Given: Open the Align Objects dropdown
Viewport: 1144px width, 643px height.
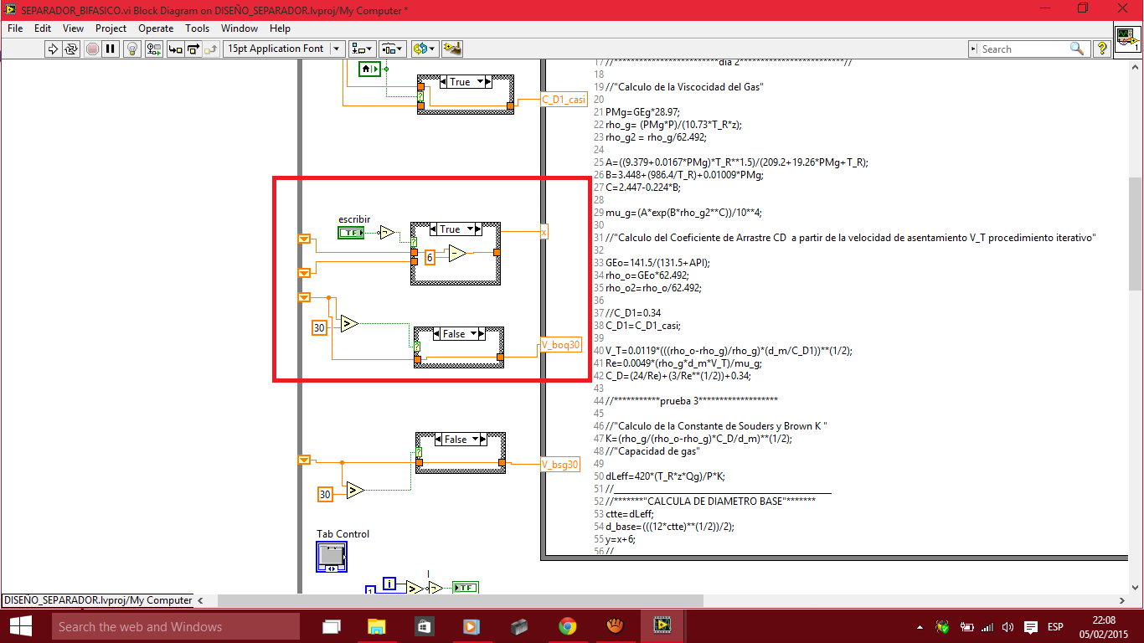Looking at the screenshot, I should click(x=363, y=49).
